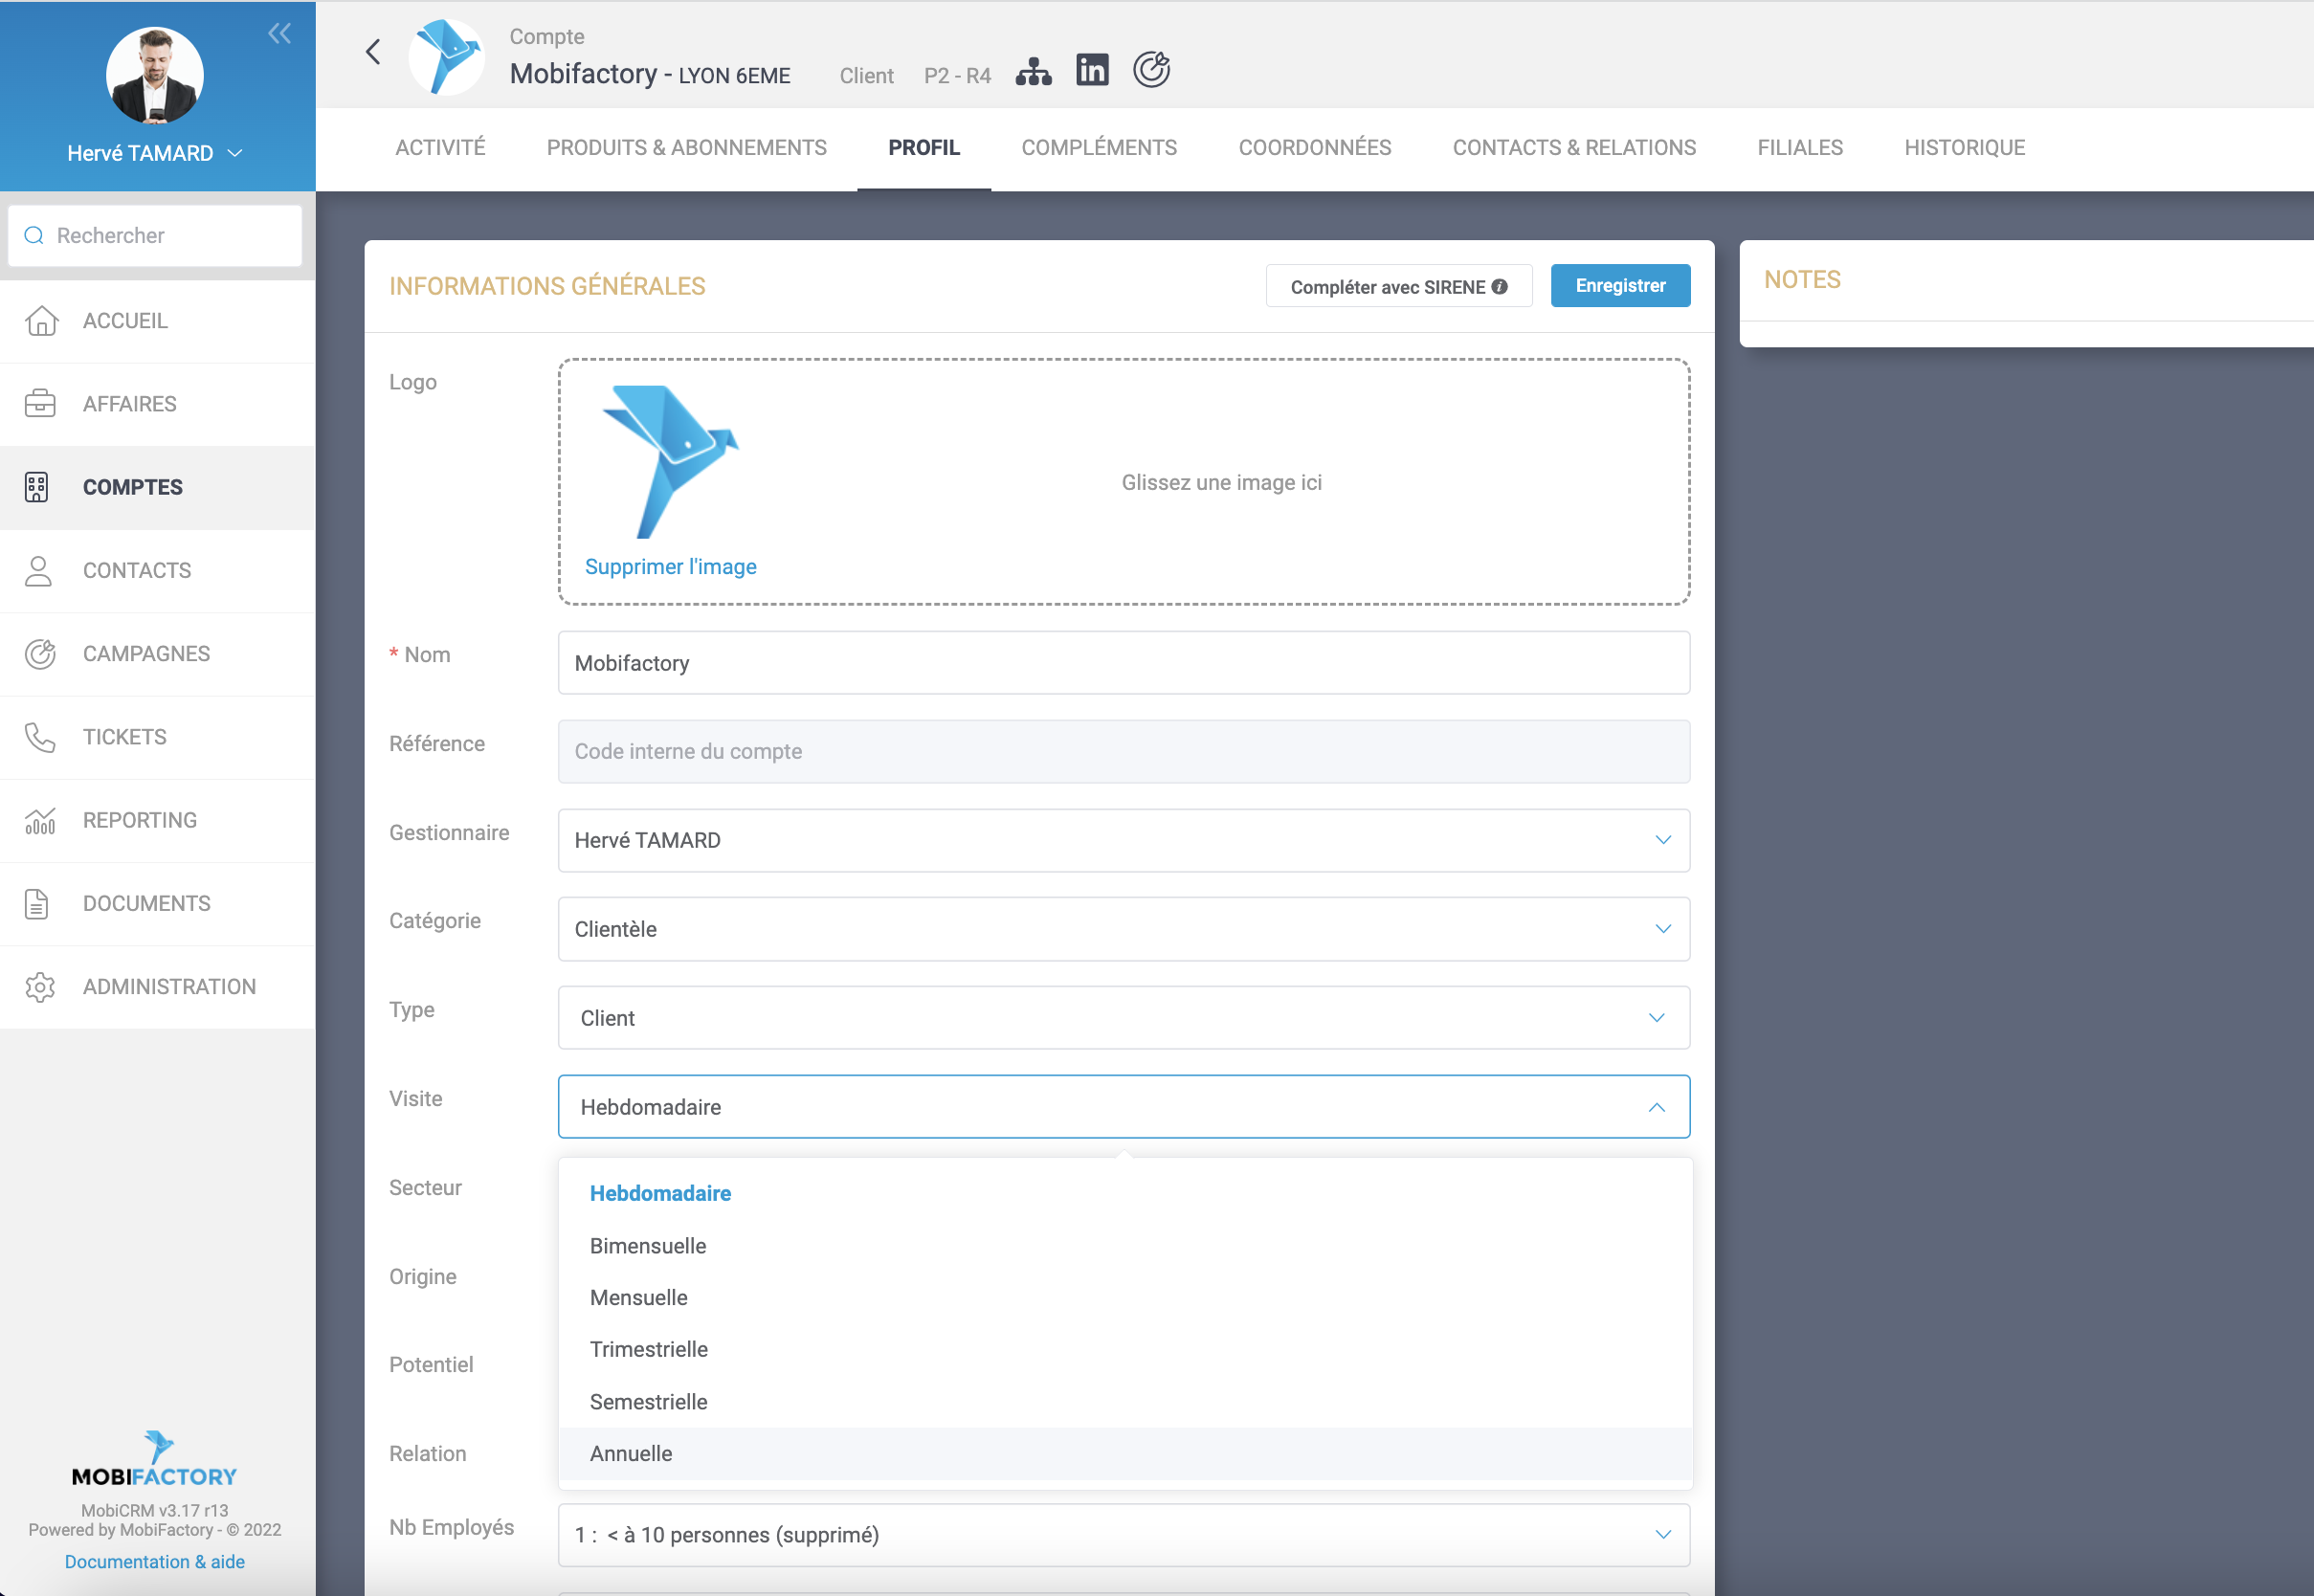
Task: Click the Administration gear icon
Action: pos(40,987)
